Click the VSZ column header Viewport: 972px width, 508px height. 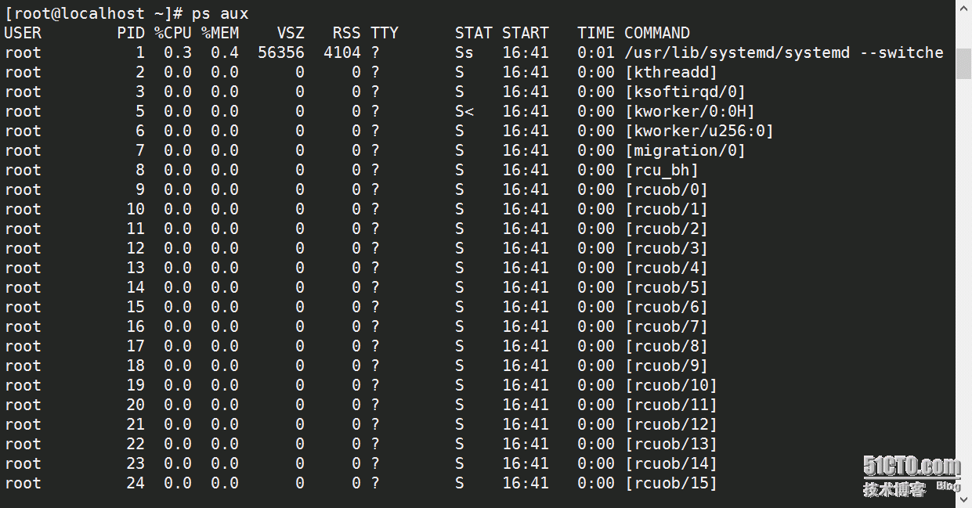[x=291, y=33]
